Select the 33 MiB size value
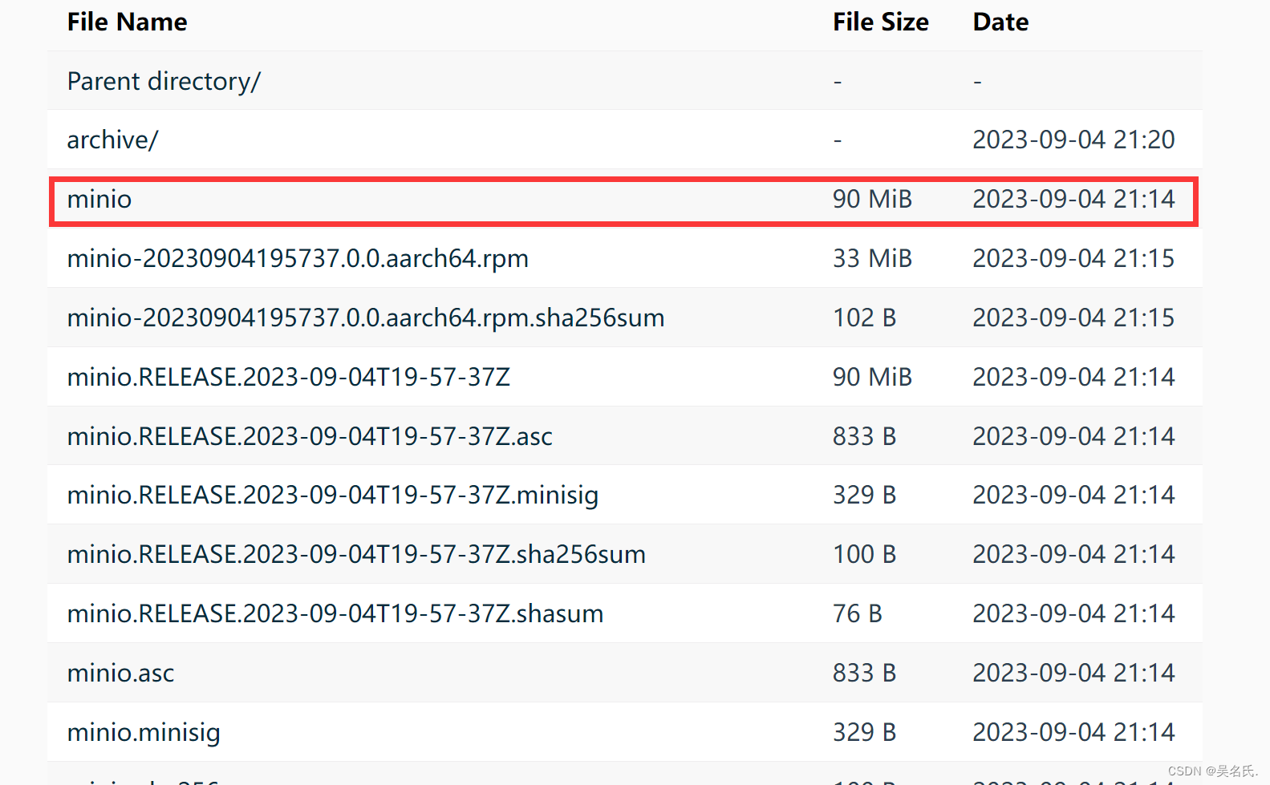1270x785 pixels. click(x=872, y=258)
